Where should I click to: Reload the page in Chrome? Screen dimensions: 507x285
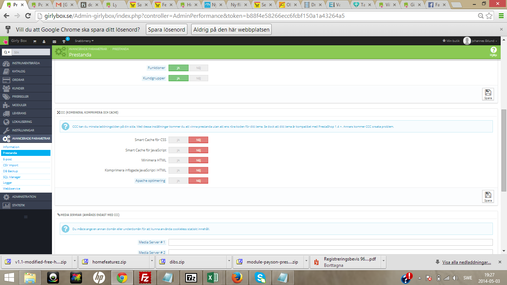point(28,16)
